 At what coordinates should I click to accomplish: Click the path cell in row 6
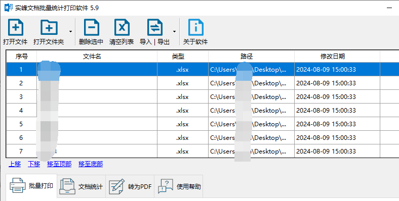click(x=252, y=137)
